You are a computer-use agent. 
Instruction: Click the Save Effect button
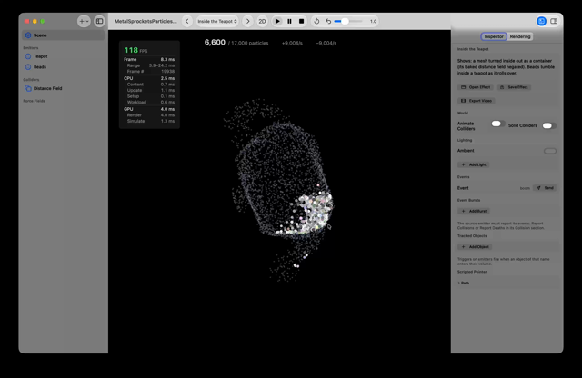tap(514, 87)
